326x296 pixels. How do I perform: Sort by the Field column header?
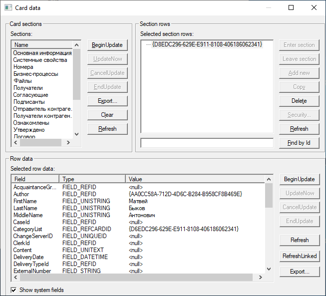coord(34,179)
